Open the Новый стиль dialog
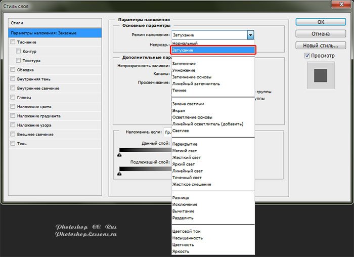The image size is (354, 257). (321, 46)
